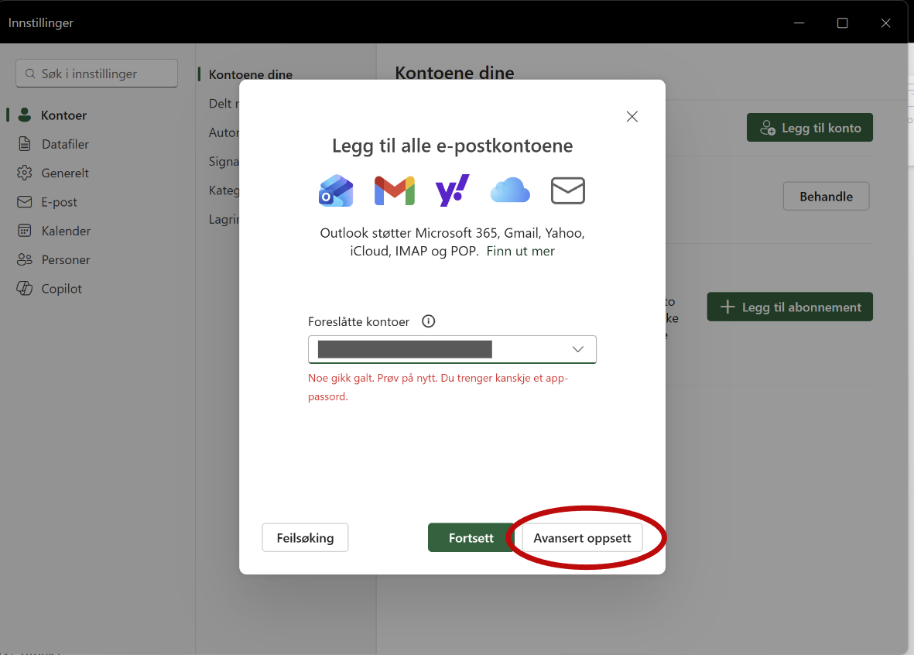Click the info icon beside Foreslåtte kontoer

429,321
